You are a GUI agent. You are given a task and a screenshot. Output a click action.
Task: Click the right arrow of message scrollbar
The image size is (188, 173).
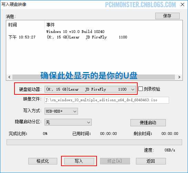(x=179, y=77)
